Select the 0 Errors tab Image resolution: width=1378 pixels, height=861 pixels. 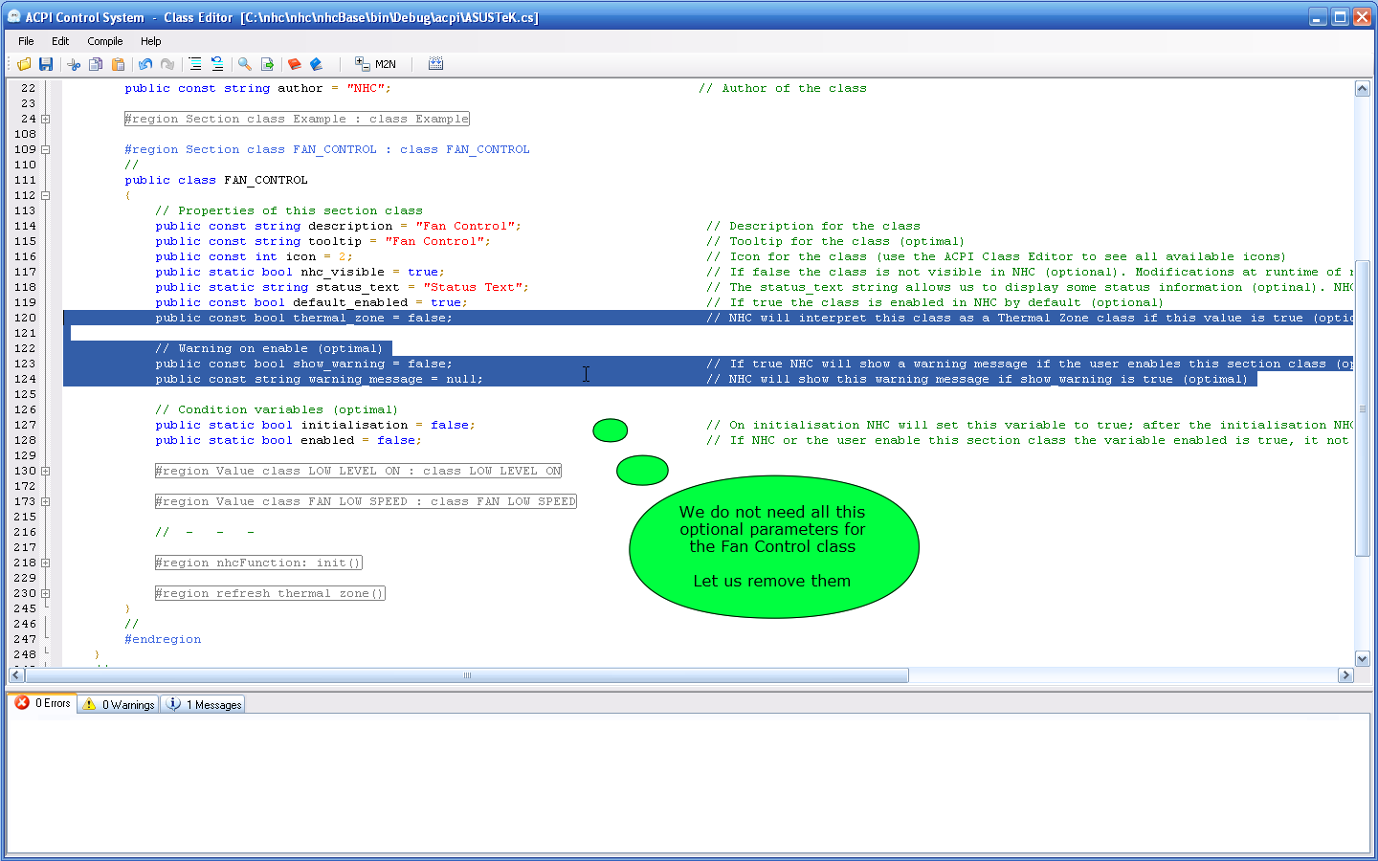point(43,703)
